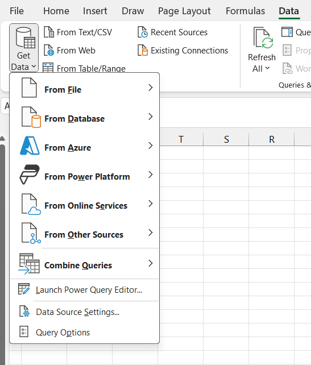The image size is (311, 365).
Task: Expand the From Online Services submenu chevron
Action: [151, 204]
